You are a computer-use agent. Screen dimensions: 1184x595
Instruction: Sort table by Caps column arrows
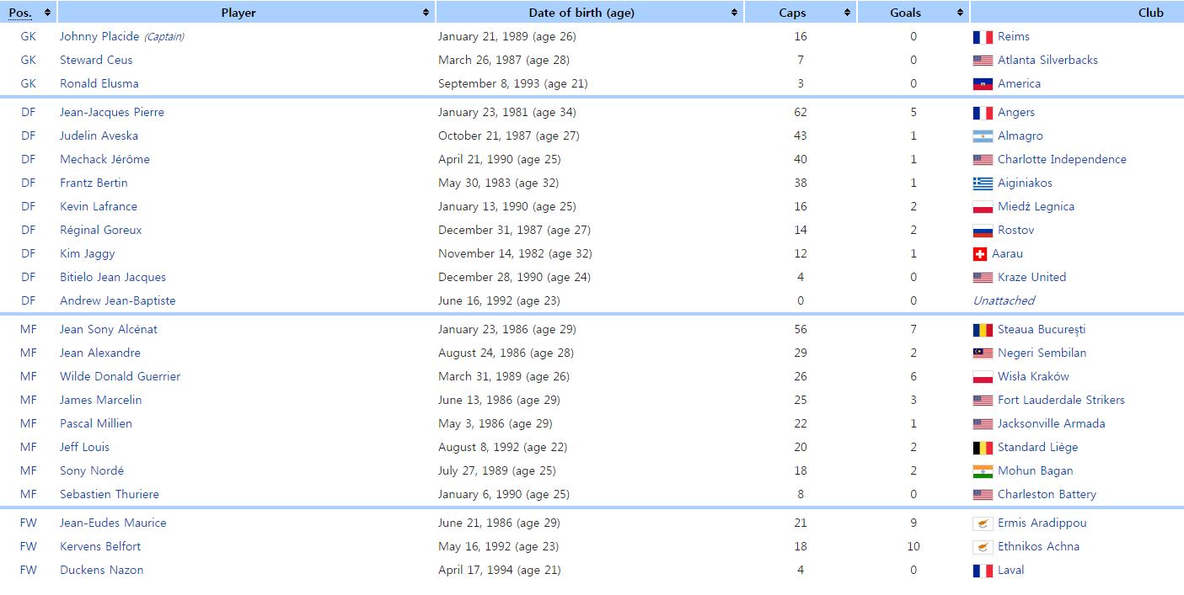[847, 13]
